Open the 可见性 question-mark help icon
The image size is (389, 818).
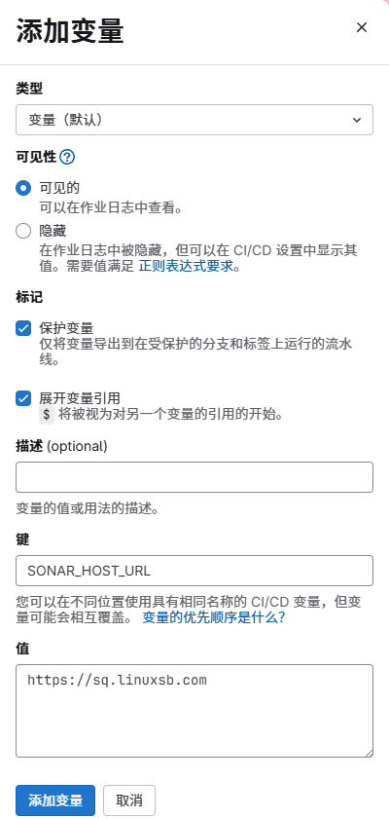click(x=67, y=157)
